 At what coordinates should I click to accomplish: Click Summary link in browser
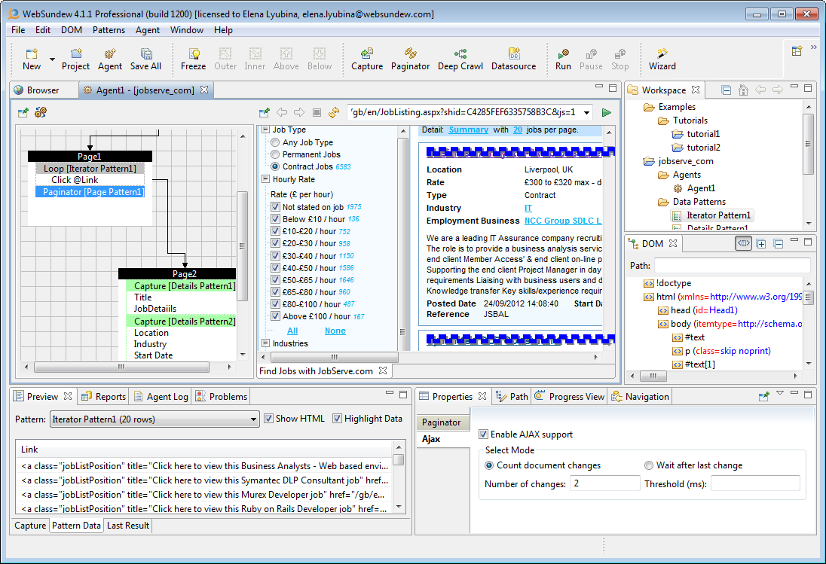pyautogui.click(x=468, y=130)
